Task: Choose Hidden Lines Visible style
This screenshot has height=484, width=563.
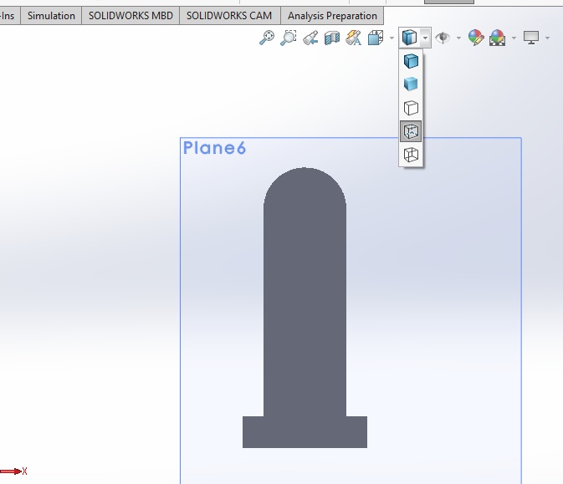Action: pos(411,131)
